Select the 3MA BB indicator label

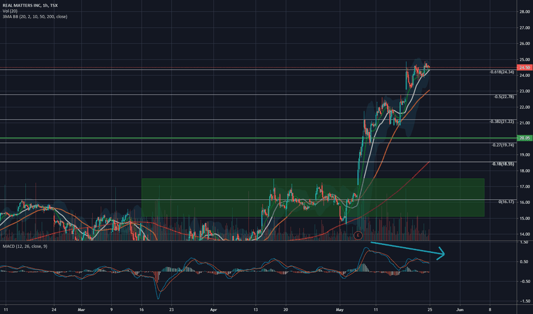pos(35,17)
